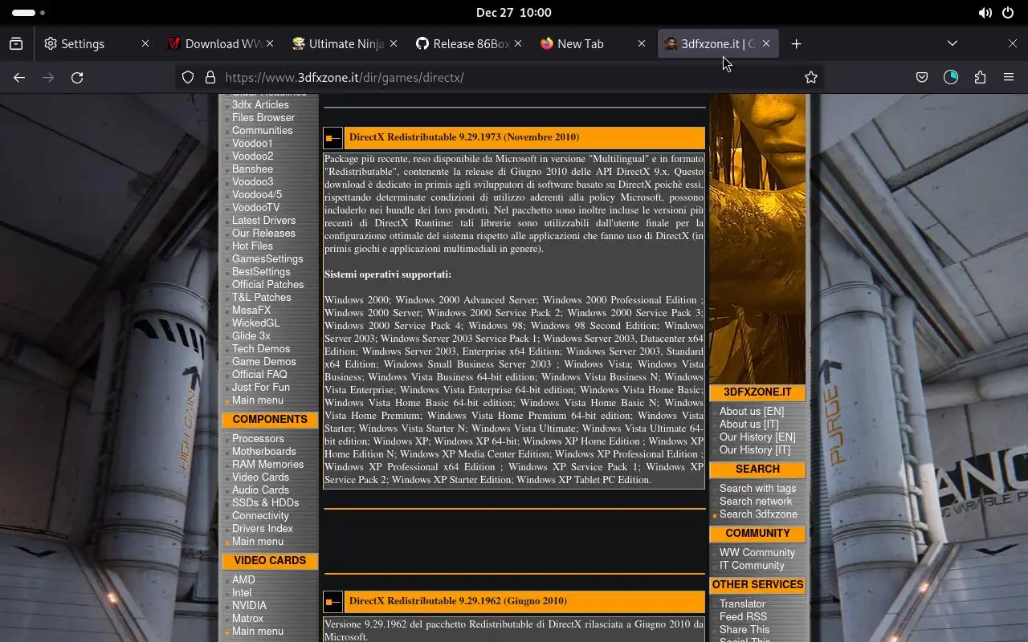Open the About us [EN] link
Screen dimensions: 1028x642
[752, 412]
